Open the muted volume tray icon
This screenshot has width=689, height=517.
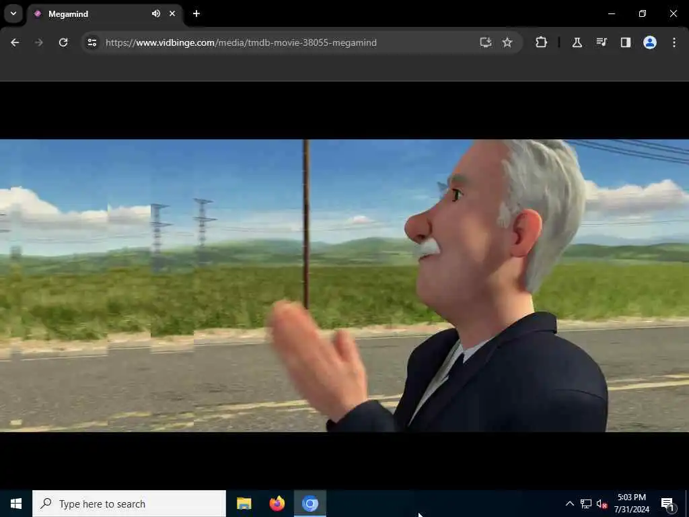click(x=602, y=504)
